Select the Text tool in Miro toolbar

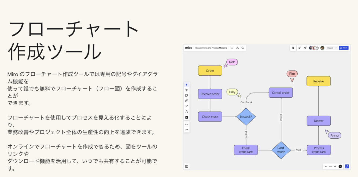coord(187,90)
